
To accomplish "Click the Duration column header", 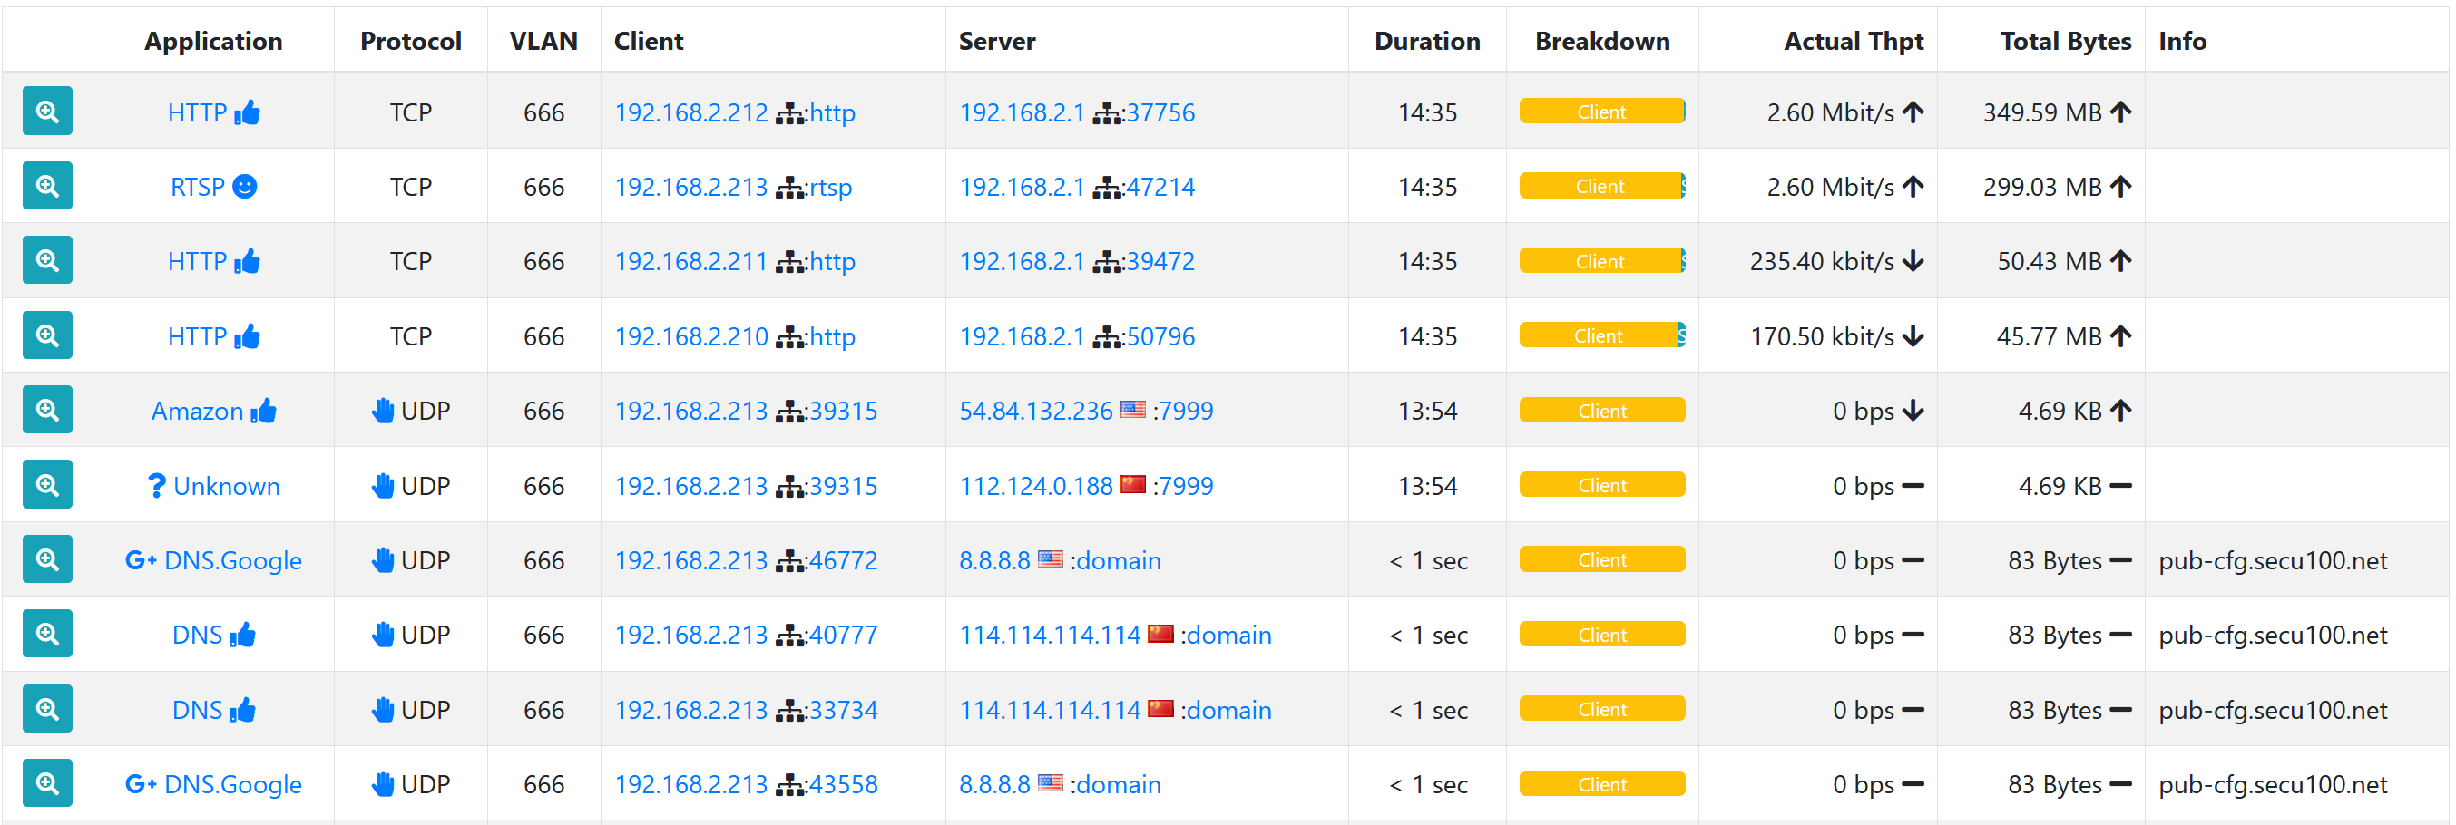I will 1426,41.
